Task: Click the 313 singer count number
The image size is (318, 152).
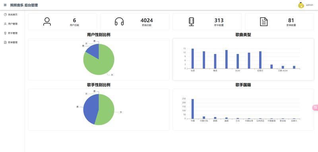Action: 219,21
